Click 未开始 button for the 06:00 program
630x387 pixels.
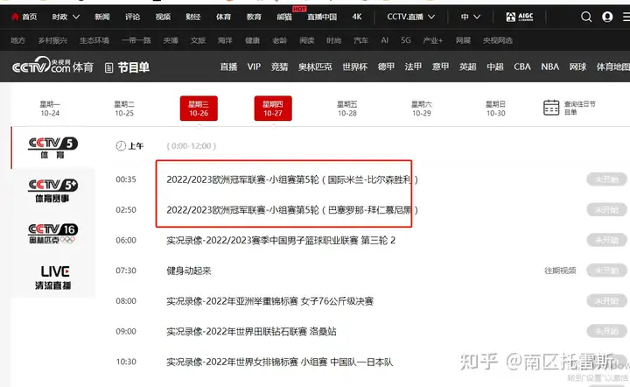coord(606,240)
